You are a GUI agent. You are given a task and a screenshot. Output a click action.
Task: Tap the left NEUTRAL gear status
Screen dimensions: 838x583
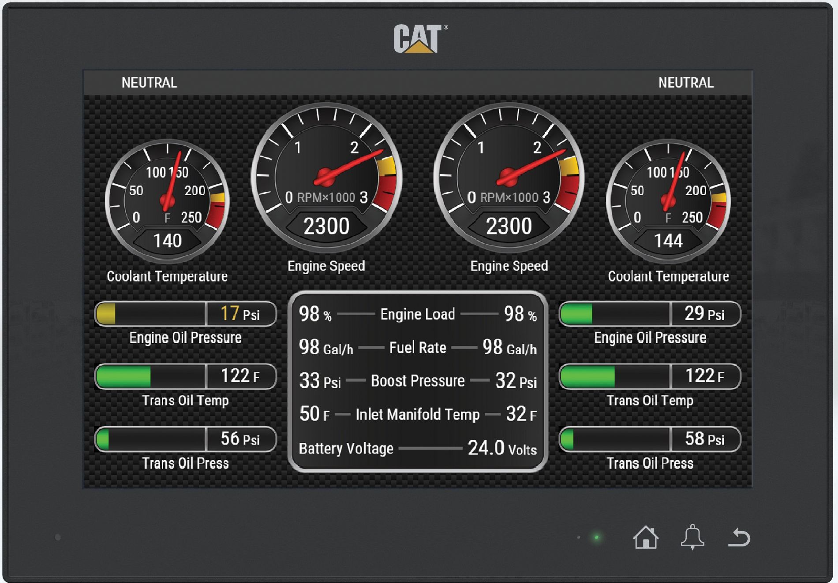[149, 82]
